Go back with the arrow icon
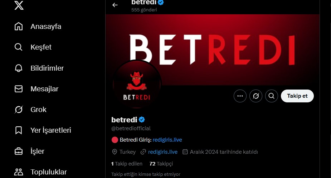Screen dimensions: 331x178 pos(115,5)
